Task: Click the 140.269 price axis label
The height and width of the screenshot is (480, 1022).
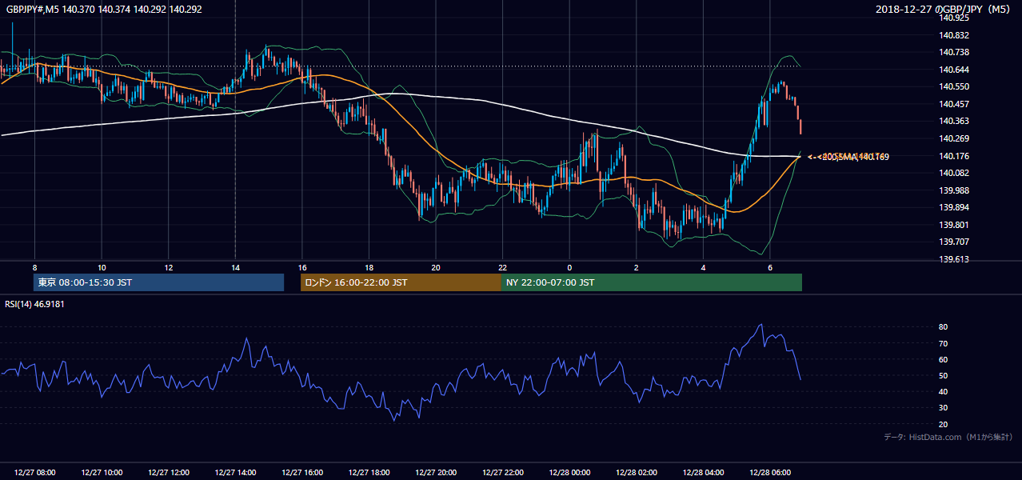Action: (953, 138)
